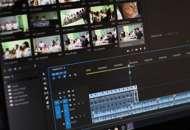Open the Sequence 01 panel menu
190x130 pixels.
click(x=65, y=68)
